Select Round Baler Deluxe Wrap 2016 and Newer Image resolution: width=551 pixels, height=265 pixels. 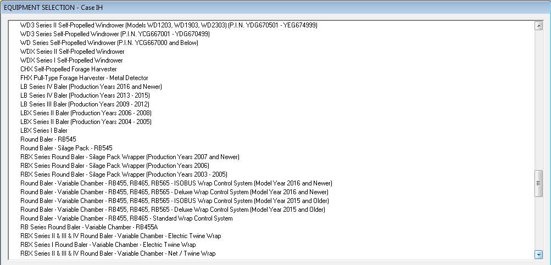174,192
